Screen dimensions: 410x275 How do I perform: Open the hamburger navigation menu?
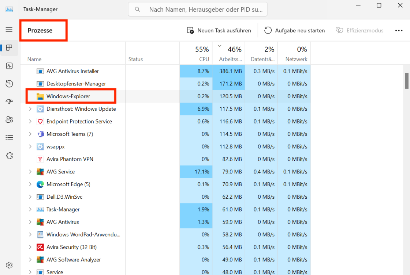click(9, 30)
